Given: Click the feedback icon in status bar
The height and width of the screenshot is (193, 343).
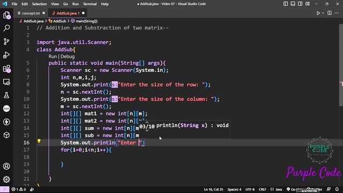Looking at the screenshot, I should click(329, 189).
